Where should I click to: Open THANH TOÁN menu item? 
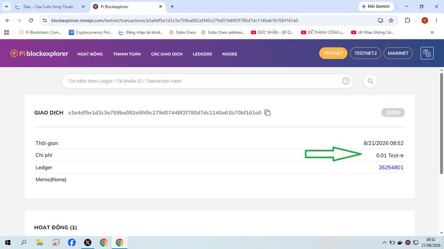point(127,54)
